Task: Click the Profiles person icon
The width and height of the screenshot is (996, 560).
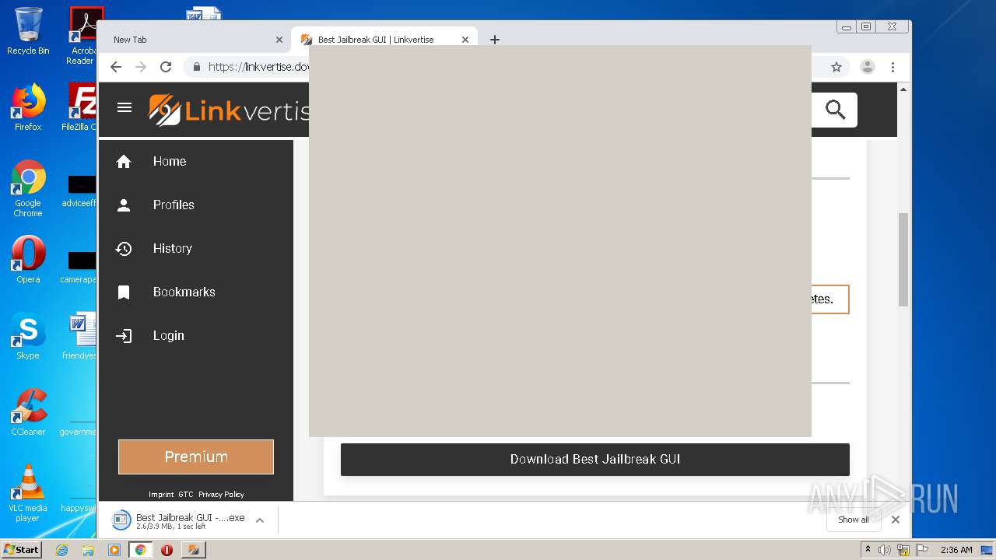Action: point(124,205)
